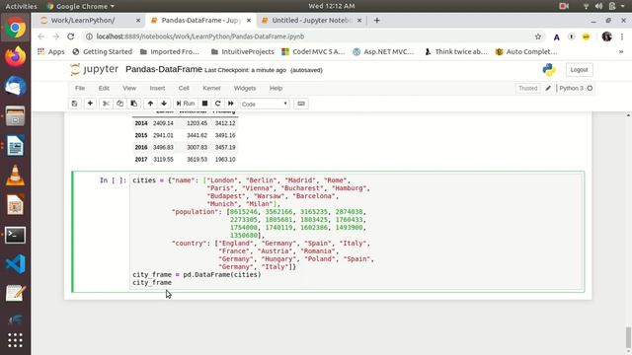The width and height of the screenshot is (632, 355).
Task: Open Google Chrome app menu in top bar
Action: point(81,6)
